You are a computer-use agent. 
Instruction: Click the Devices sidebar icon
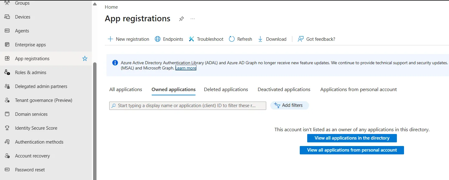[x=7, y=17]
